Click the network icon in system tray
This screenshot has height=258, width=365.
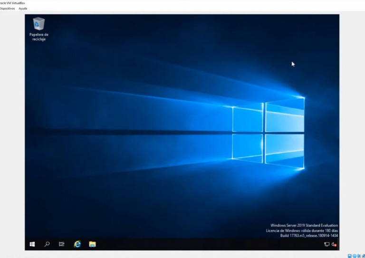tap(327, 244)
